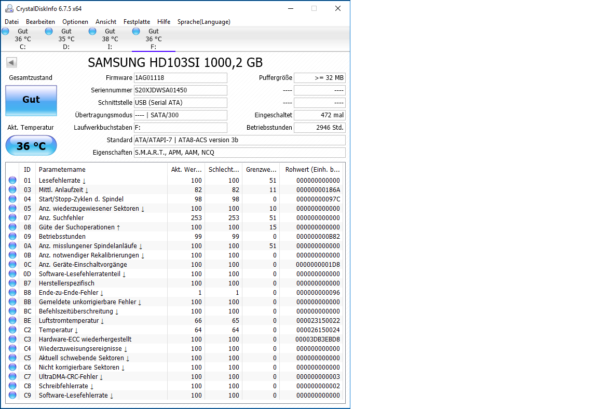The height and width of the screenshot is (409, 598).
Task: Click status icon of Herstellerspezifisch row
Action: 12,283
